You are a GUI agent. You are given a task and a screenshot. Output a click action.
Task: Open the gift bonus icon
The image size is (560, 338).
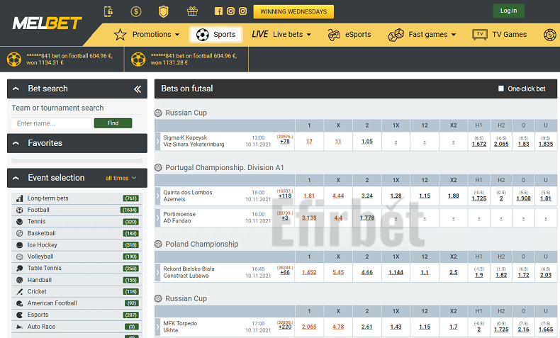(x=192, y=11)
